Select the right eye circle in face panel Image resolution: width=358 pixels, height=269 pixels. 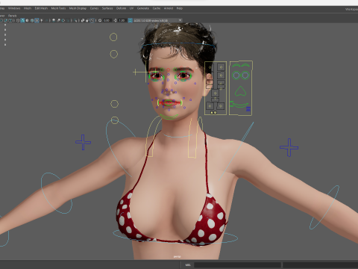click(245, 75)
